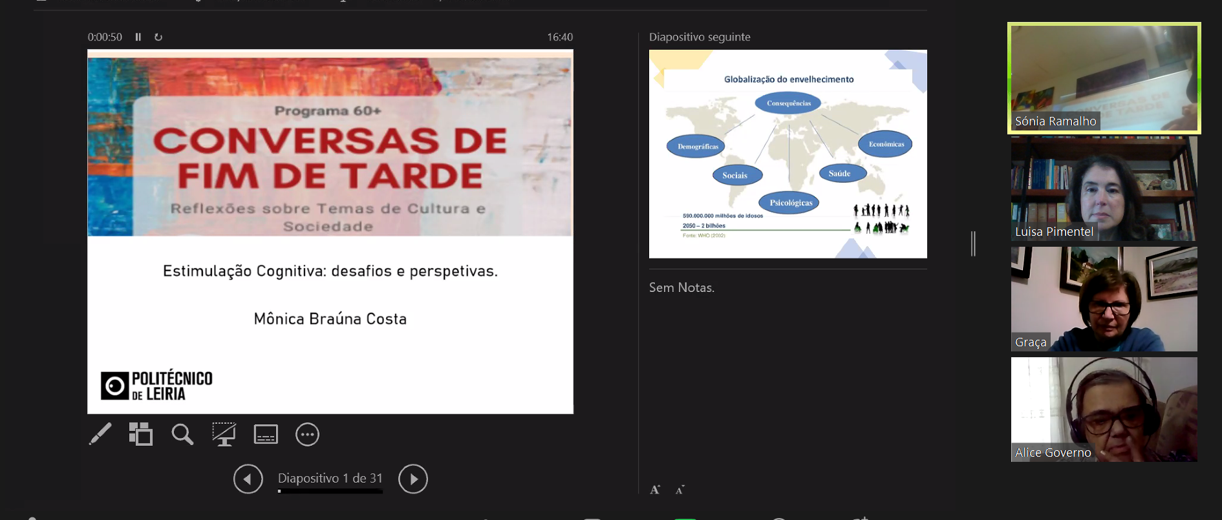Image resolution: width=1222 pixels, height=520 pixels.
Task: Open more slideshow options menu
Action: pos(307,434)
